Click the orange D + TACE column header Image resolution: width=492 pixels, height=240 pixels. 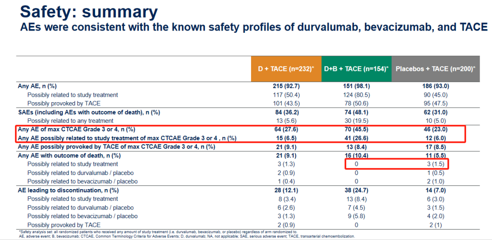click(x=286, y=69)
